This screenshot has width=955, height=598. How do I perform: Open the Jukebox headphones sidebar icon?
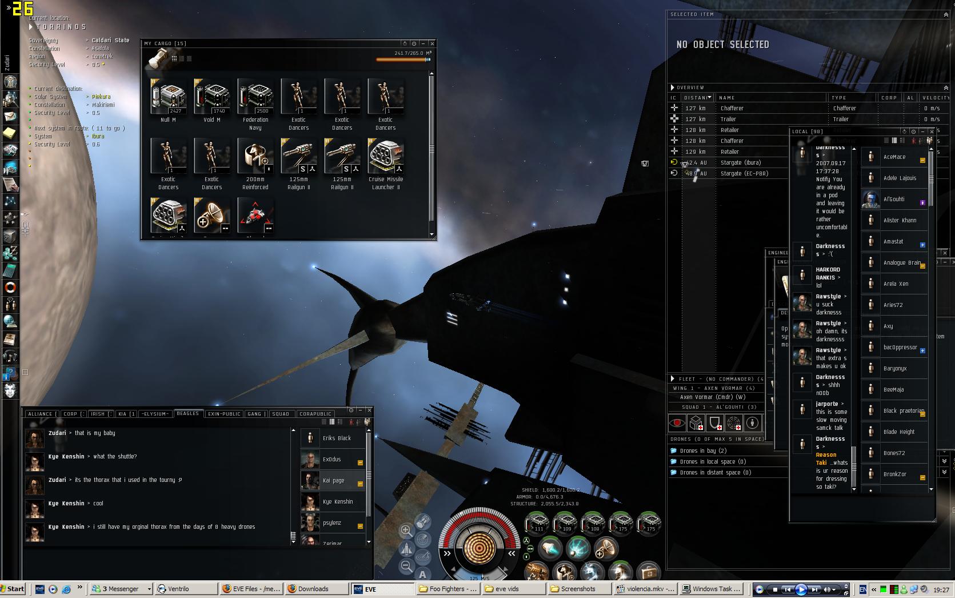click(10, 357)
